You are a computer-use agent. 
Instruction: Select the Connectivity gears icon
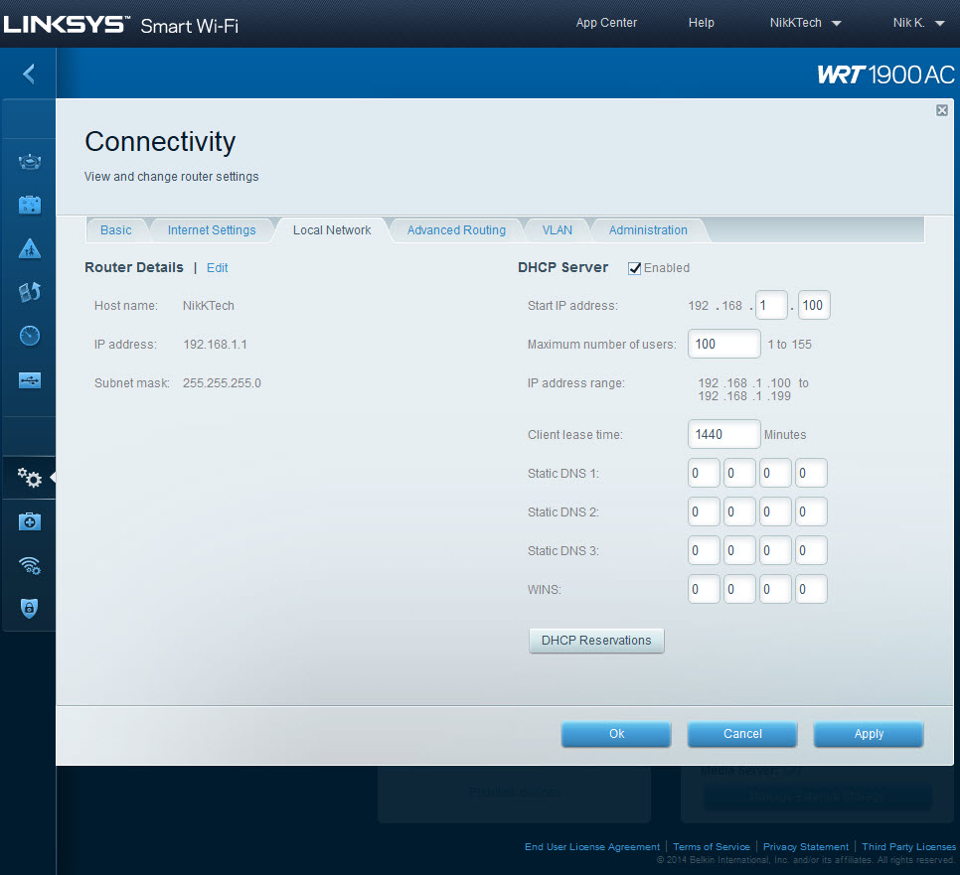[x=29, y=478]
